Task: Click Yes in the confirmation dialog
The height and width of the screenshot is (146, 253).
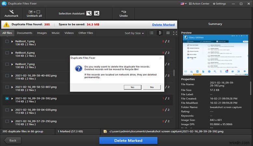Action: point(132,87)
